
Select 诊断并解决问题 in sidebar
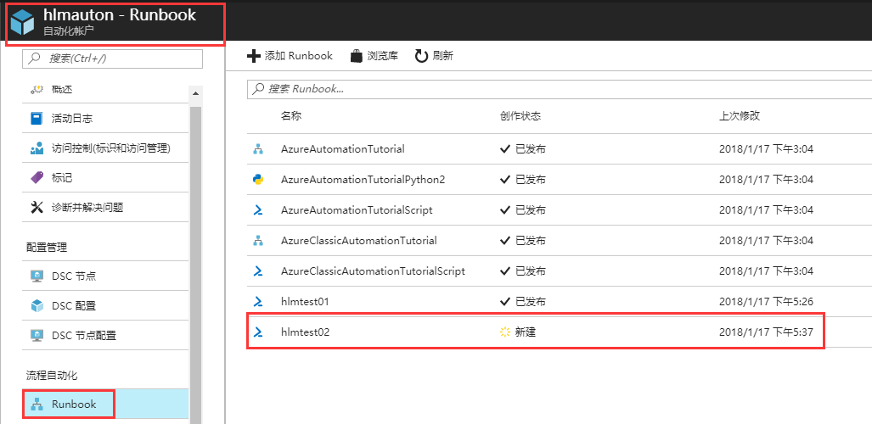coord(105,208)
